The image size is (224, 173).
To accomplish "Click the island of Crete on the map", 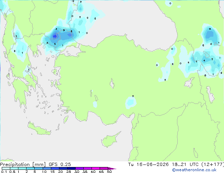I will pos(39,129).
